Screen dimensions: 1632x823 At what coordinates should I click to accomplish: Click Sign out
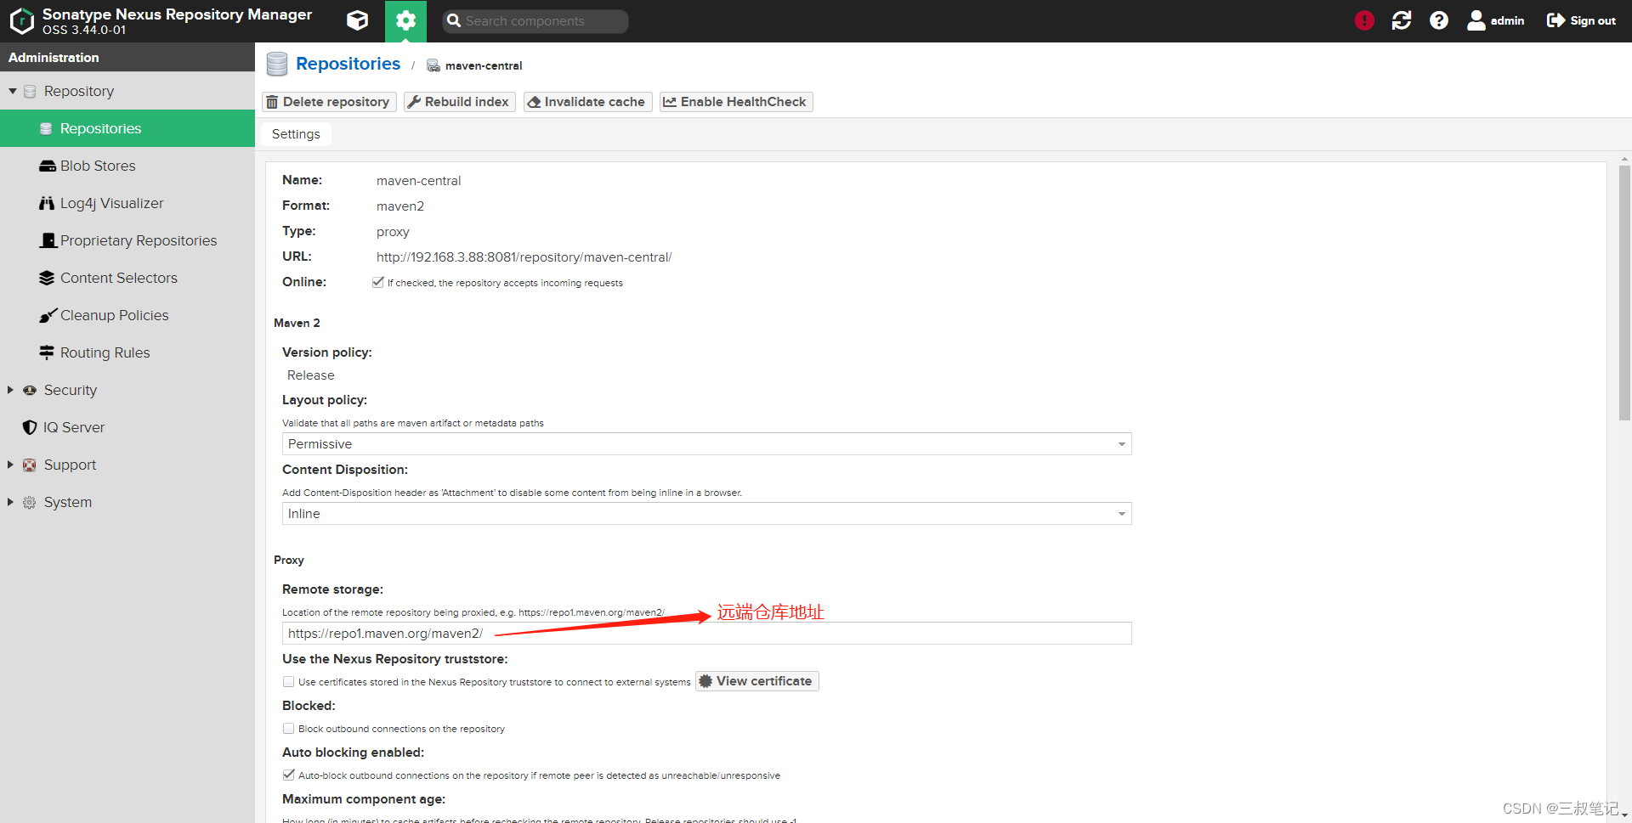click(x=1581, y=20)
